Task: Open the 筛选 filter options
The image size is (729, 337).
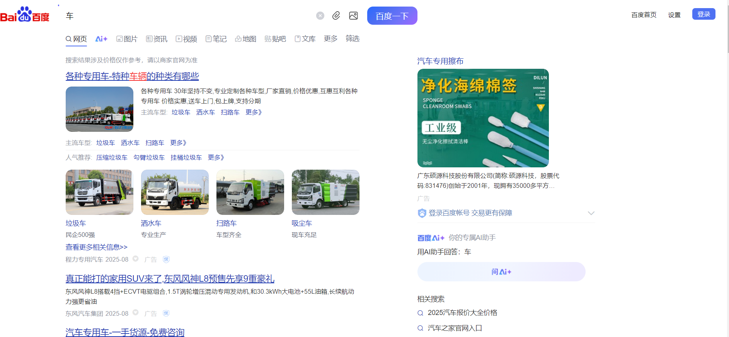Action: tap(353, 39)
